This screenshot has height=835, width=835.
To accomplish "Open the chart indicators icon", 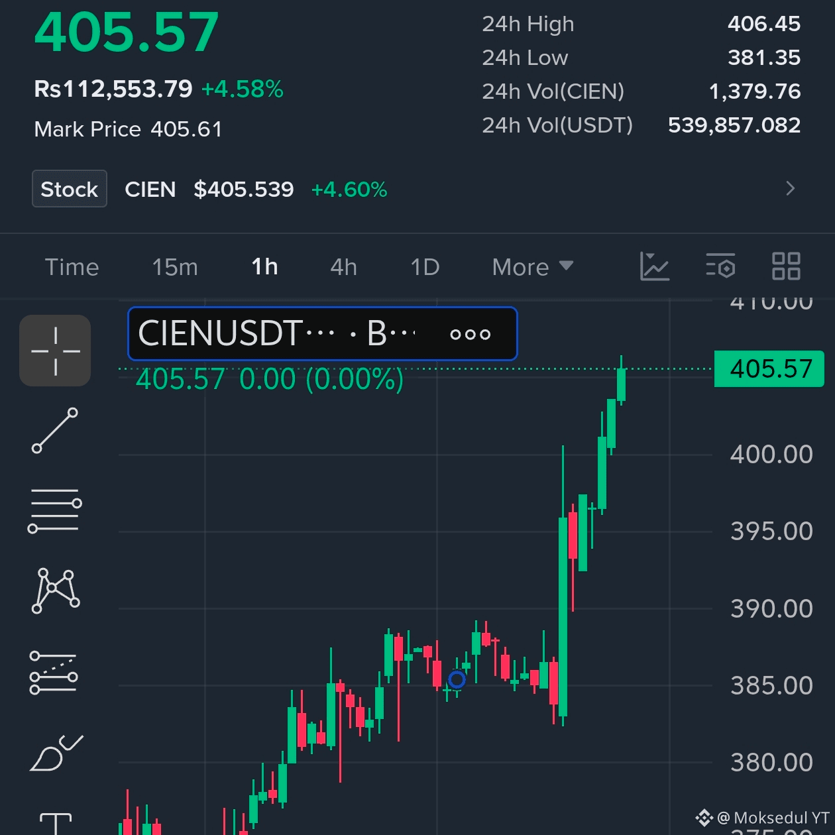I will coord(655,266).
